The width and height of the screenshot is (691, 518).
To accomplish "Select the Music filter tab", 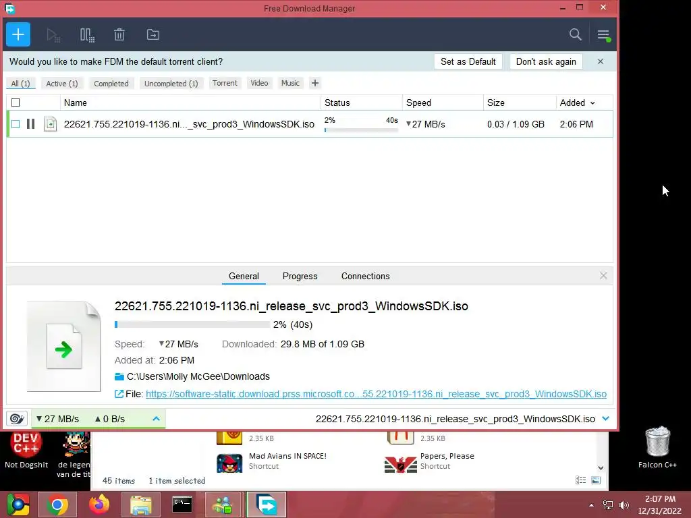I will [x=290, y=83].
